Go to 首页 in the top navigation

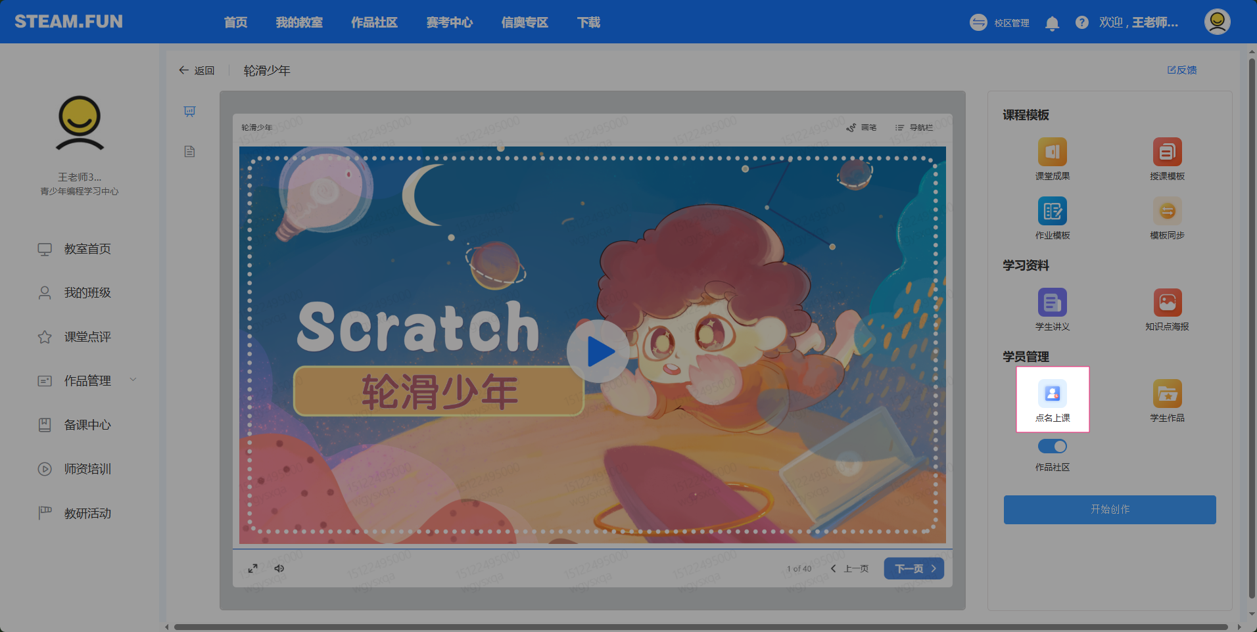point(235,22)
